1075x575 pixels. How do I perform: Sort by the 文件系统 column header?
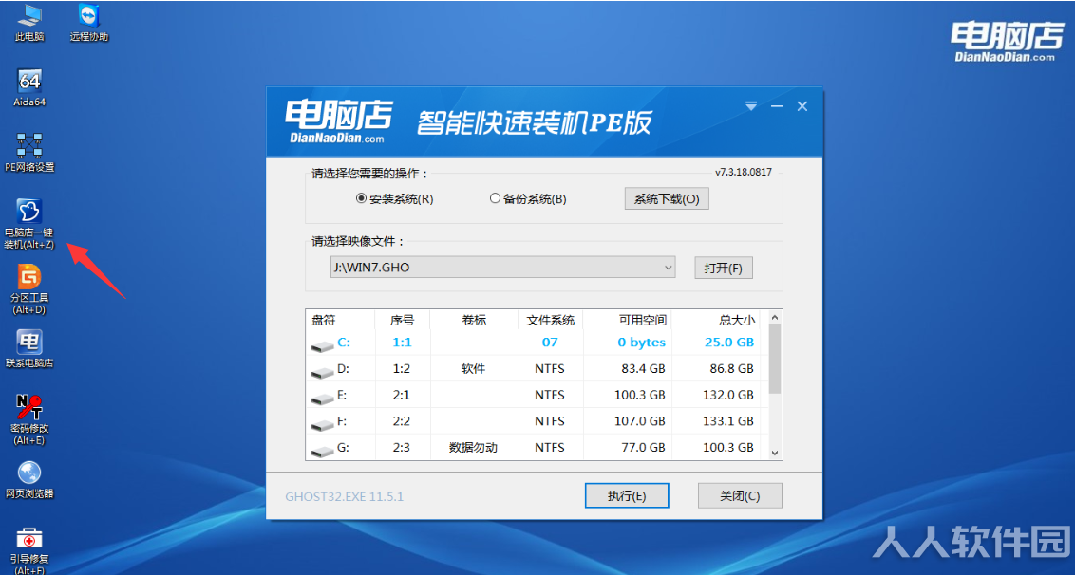click(x=551, y=320)
